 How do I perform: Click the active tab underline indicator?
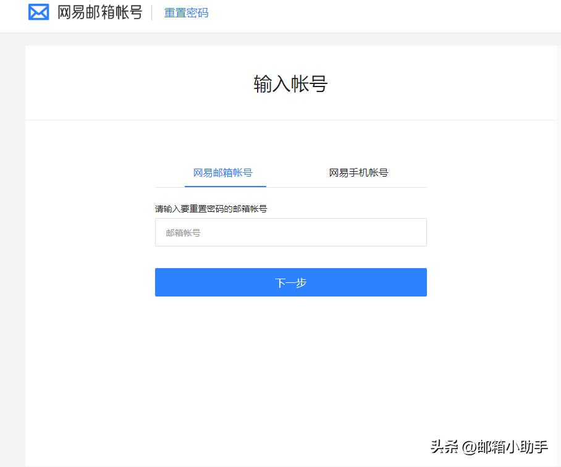[225, 185]
